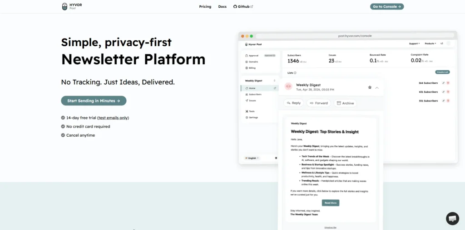Open the English language dropdown

(252, 158)
